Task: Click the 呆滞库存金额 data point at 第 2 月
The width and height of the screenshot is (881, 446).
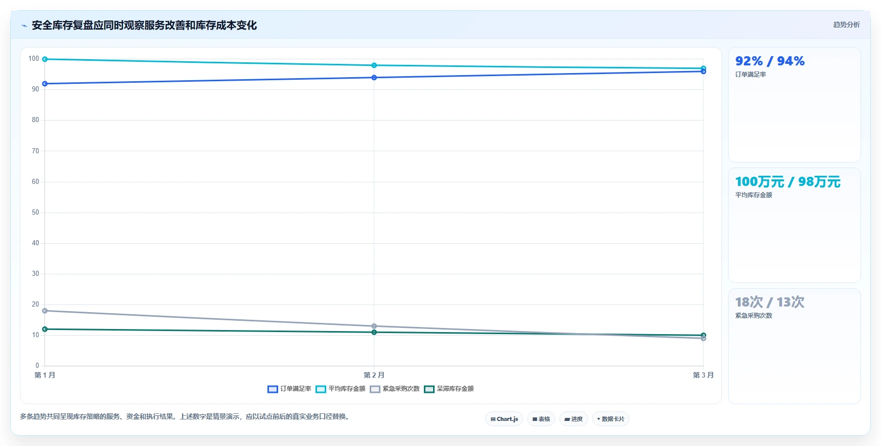Action: point(374,333)
